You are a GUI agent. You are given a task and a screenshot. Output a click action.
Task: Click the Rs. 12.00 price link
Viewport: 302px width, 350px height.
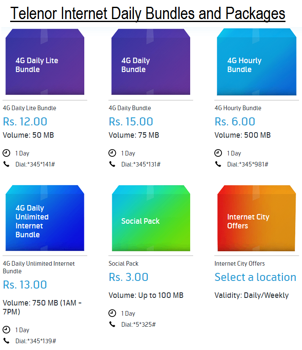[25, 122]
